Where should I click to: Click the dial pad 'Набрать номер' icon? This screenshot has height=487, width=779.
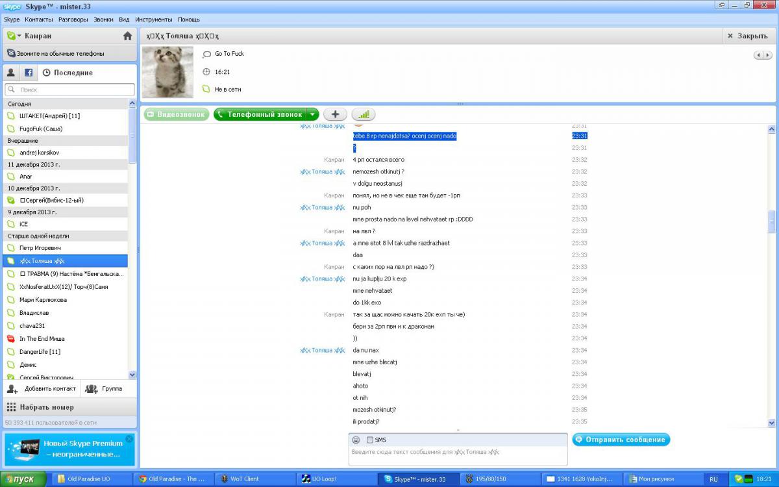coord(11,407)
